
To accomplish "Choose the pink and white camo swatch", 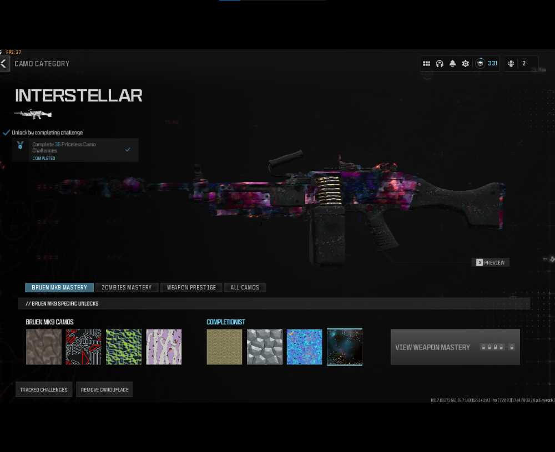I will [x=164, y=347].
